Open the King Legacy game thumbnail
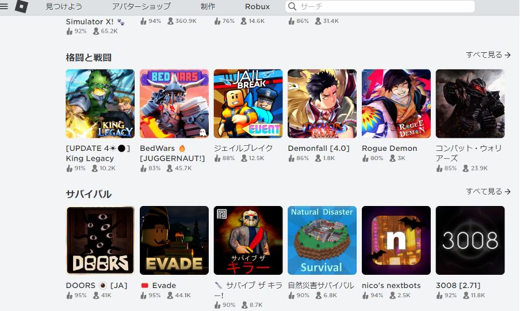 coord(100,104)
